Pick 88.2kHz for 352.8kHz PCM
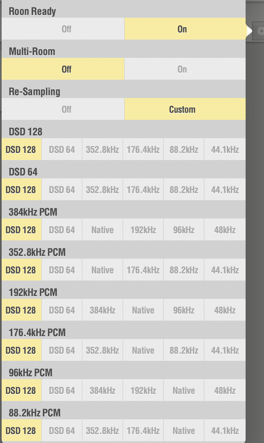Screen dimensions: 264x443 (184, 270)
